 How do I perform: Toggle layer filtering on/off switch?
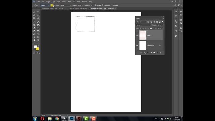pyautogui.click(x=163, y=22)
